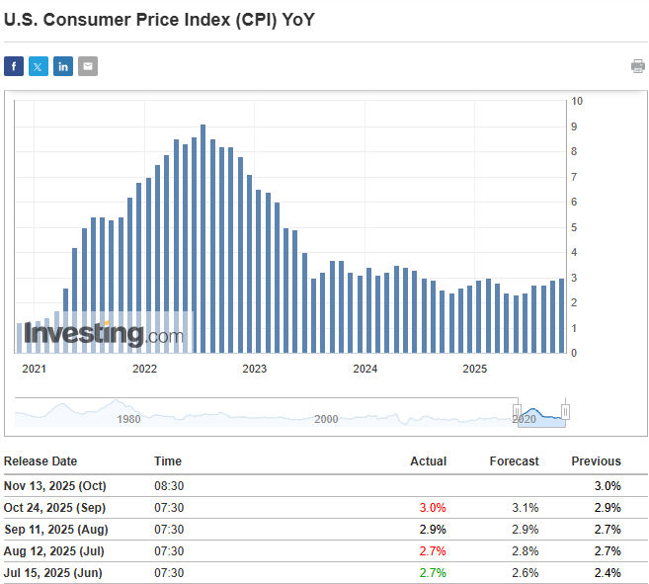
Task: Grab the left handle of range navigator
Action: [x=516, y=410]
